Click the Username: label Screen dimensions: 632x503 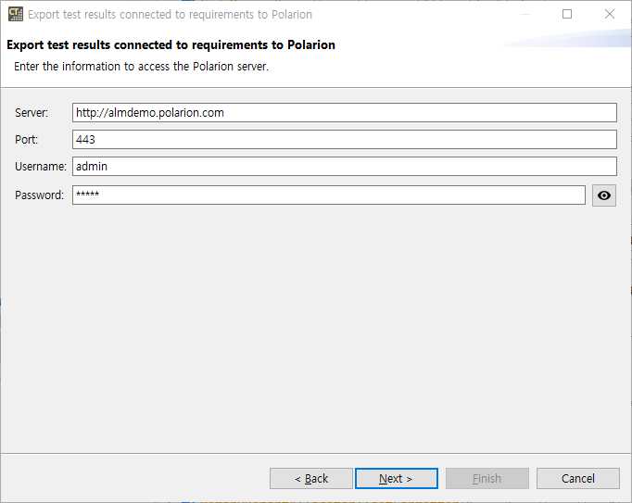[40, 167]
